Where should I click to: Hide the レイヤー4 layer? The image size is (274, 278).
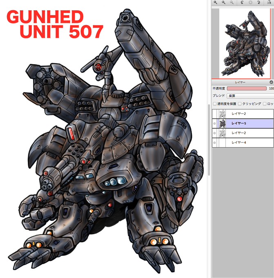coord(214,143)
